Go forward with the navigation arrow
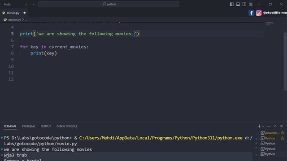This screenshot has width=287, height=161. pos(33,4)
